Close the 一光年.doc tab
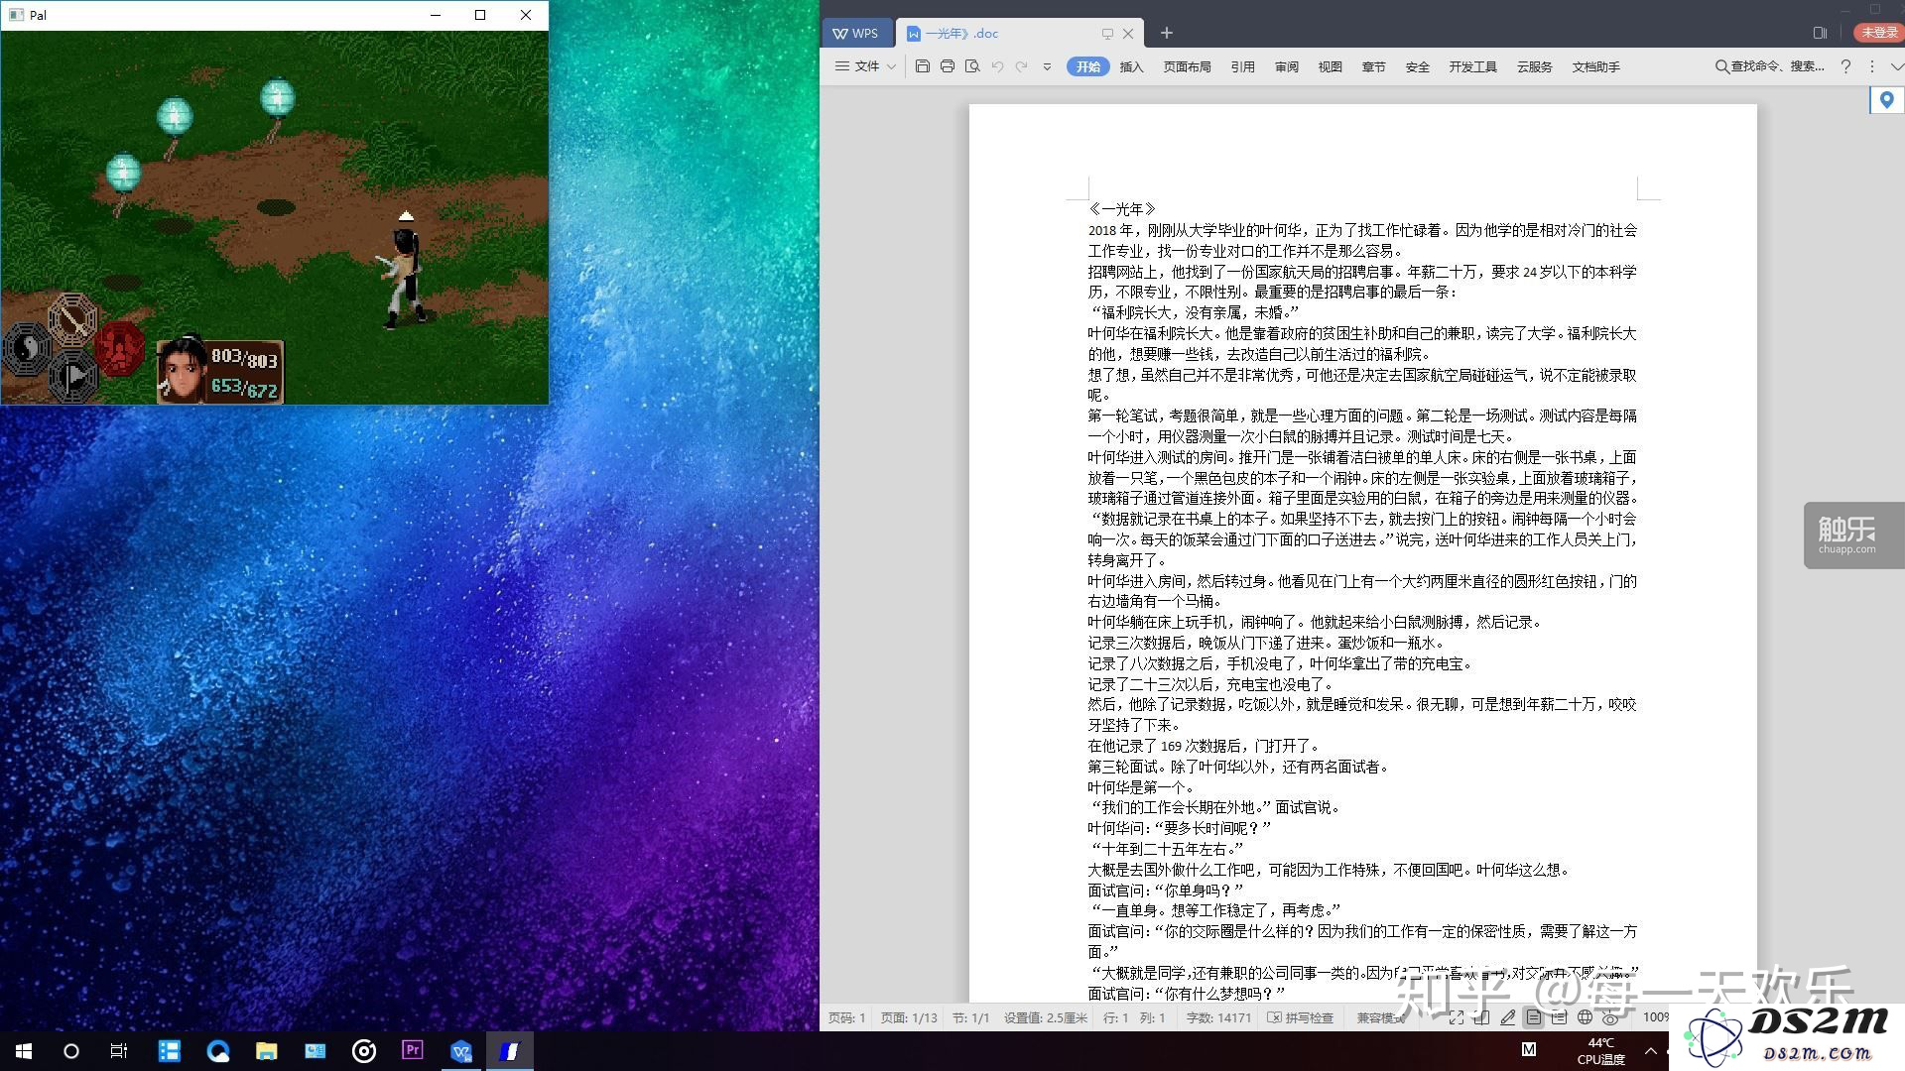 point(1128,34)
